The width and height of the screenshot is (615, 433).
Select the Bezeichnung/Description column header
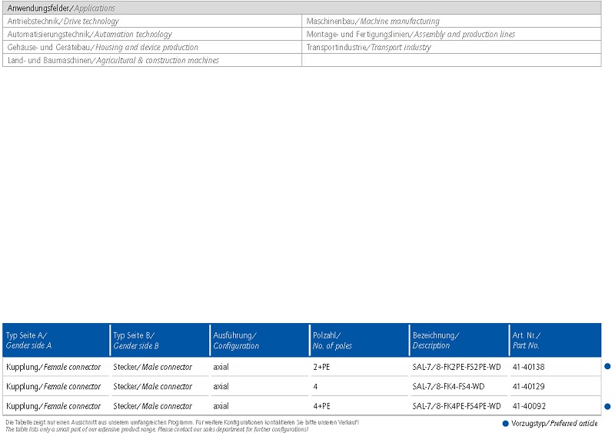(436, 340)
